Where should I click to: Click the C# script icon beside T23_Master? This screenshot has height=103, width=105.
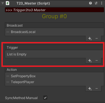pos(8,3)
